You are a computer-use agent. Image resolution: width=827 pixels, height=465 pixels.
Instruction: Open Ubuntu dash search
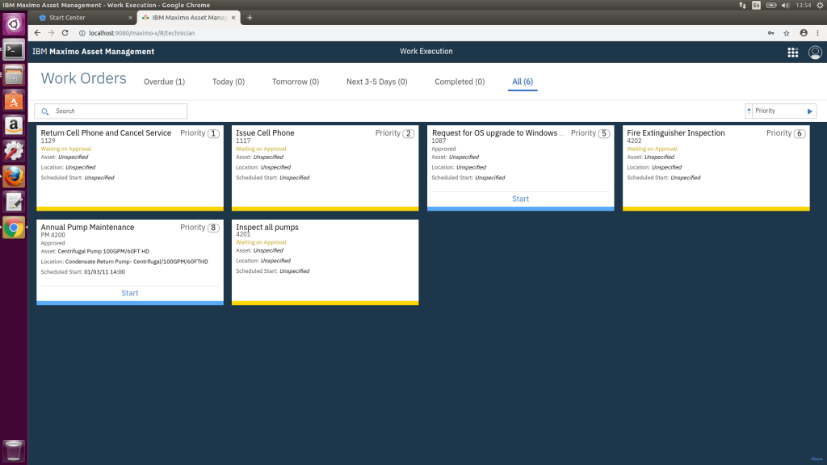(14, 24)
